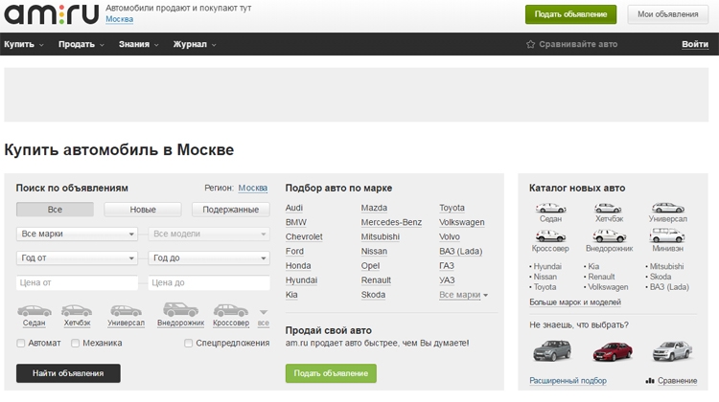
Task: Select the Внедорожник body type in search
Action: 180,315
